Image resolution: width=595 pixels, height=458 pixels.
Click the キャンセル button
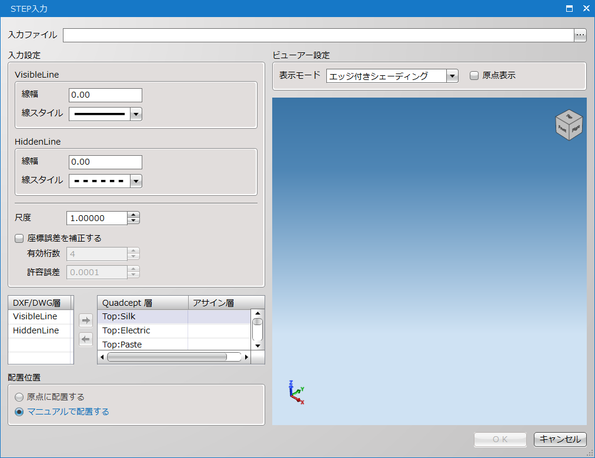point(560,439)
